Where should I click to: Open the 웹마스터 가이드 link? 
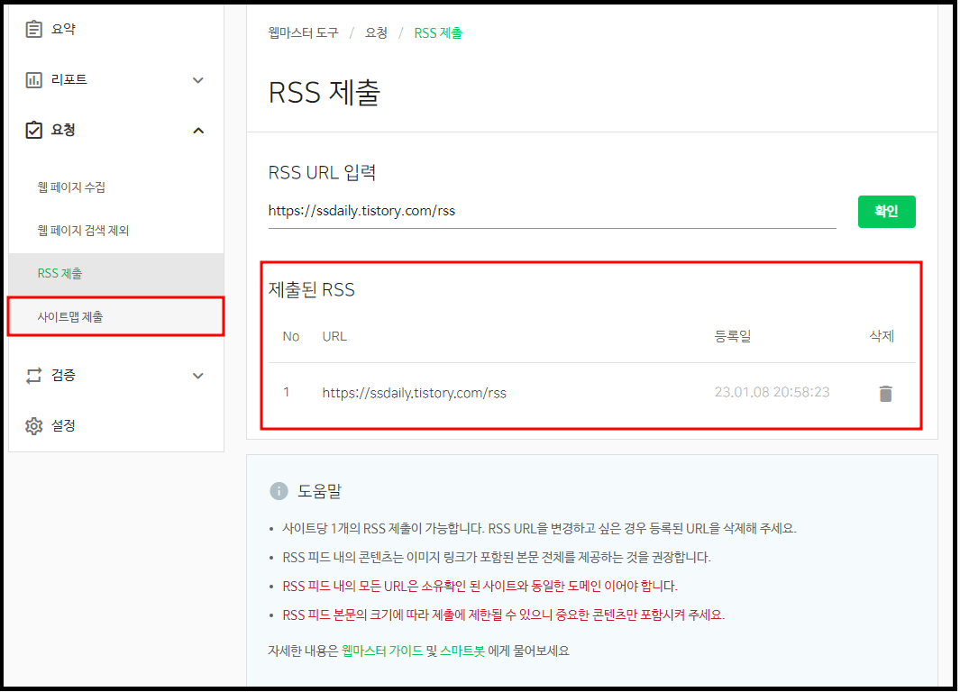tap(382, 651)
